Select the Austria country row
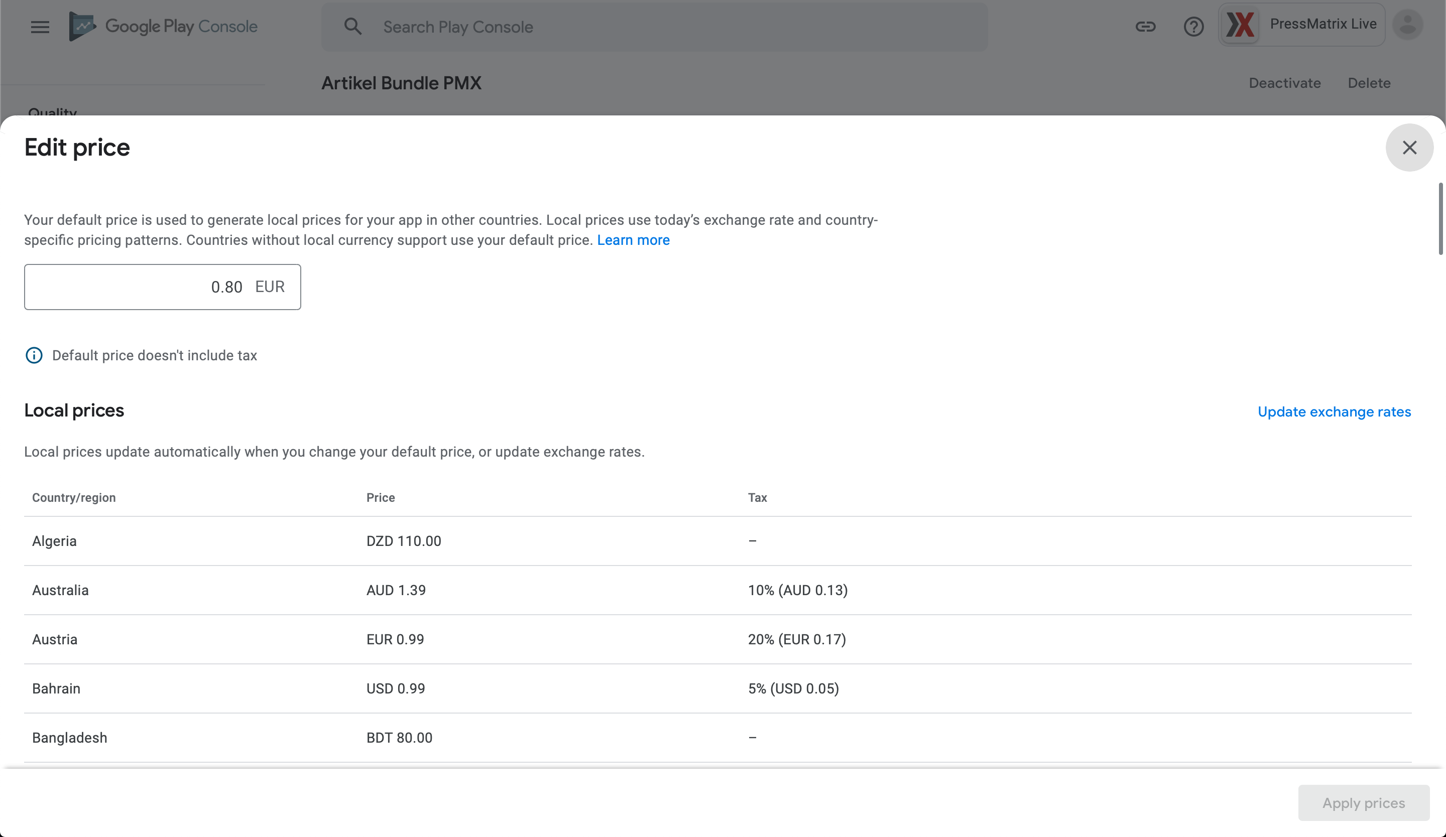This screenshot has height=837, width=1446. point(717,640)
